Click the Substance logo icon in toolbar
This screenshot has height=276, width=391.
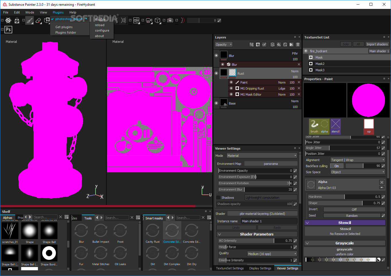click(8, 20)
